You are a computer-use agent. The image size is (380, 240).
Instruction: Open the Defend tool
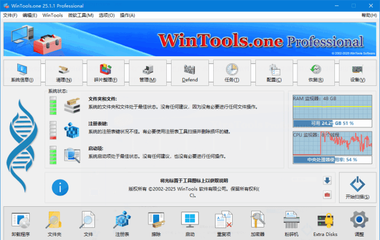(x=190, y=72)
